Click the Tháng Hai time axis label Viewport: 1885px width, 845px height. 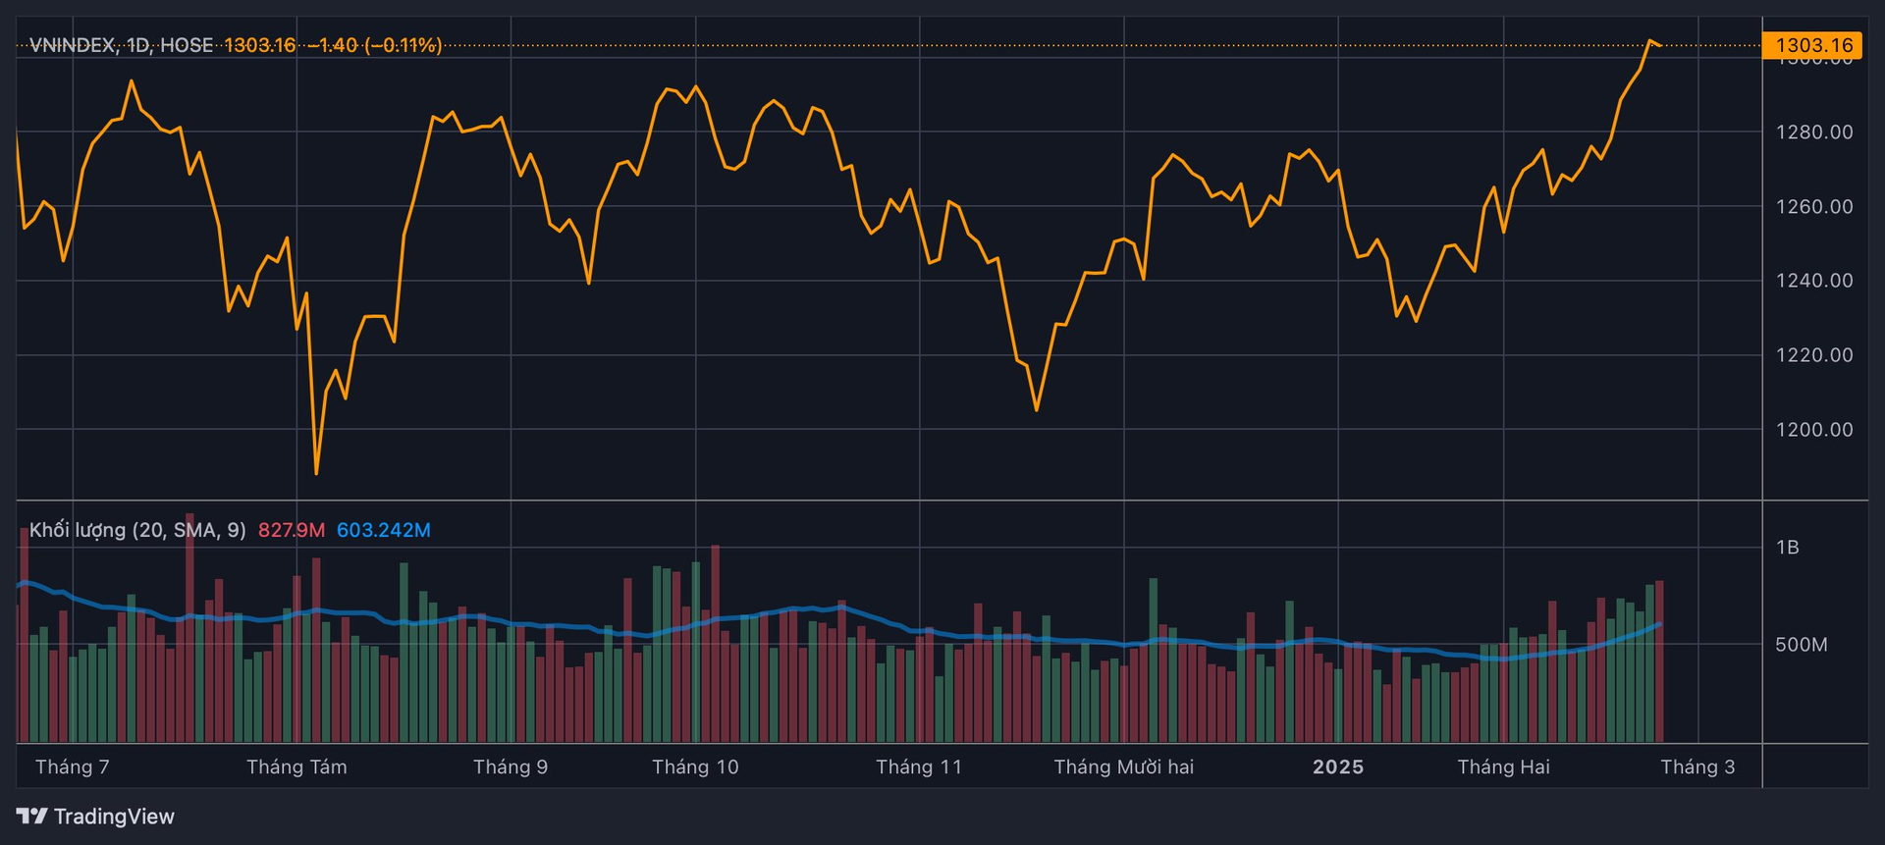(1503, 766)
